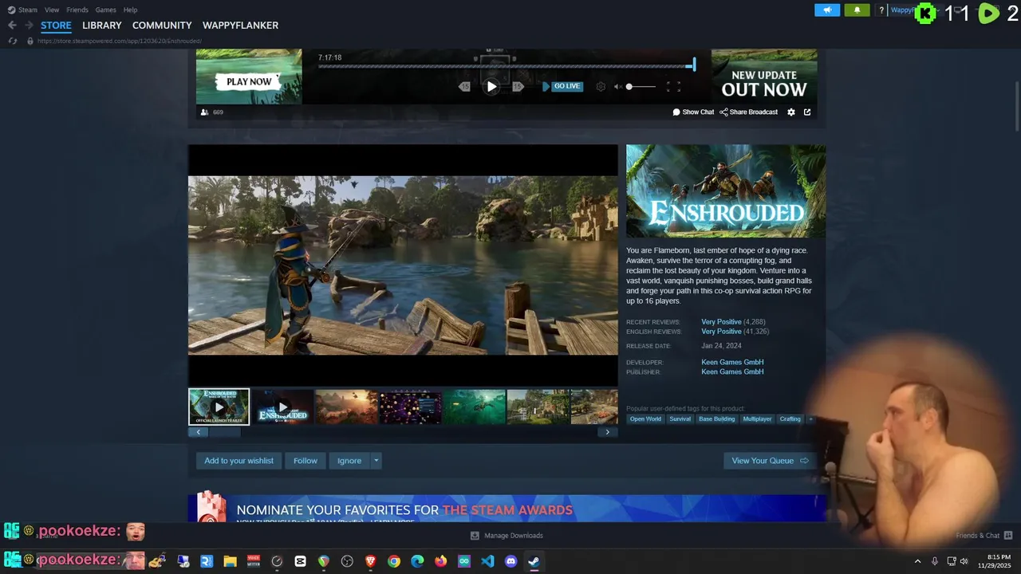Viewport: 1021px width, 574px height.
Task: Open the Very Positive English reviews link
Action: click(721, 332)
